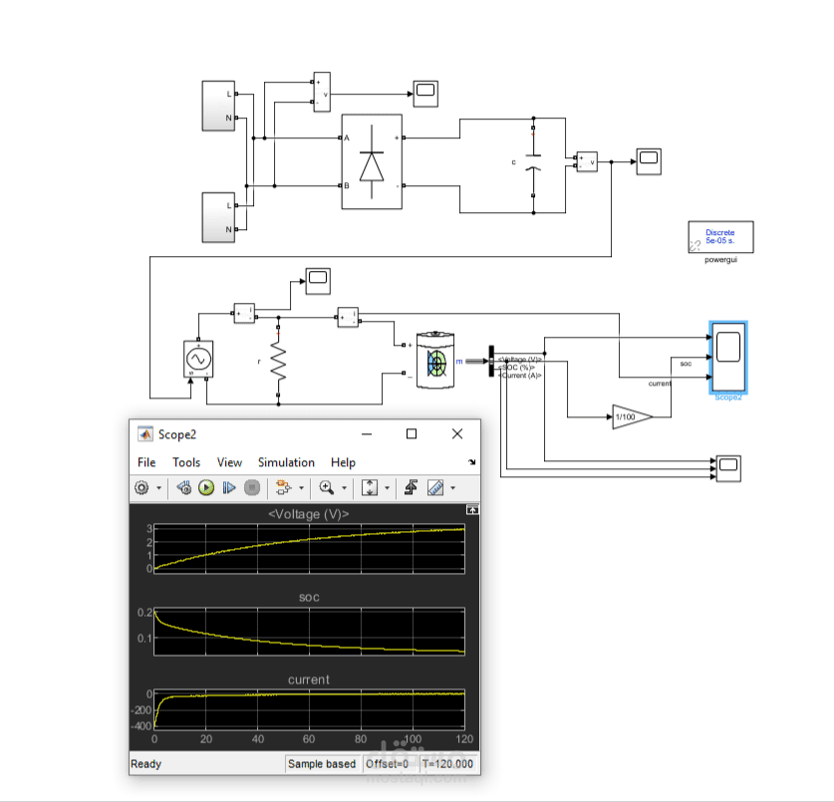
Task: Click the Step Back simulation icon
Action: (x=184, y=488)
